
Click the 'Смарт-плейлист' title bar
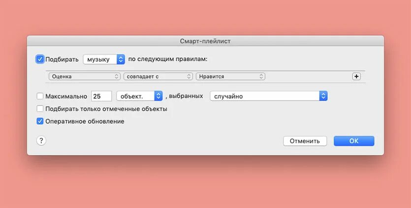coord(205,41)
